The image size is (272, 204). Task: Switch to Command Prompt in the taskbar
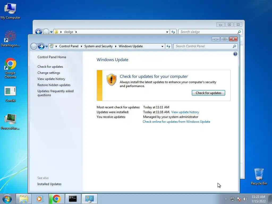point(73,199)
